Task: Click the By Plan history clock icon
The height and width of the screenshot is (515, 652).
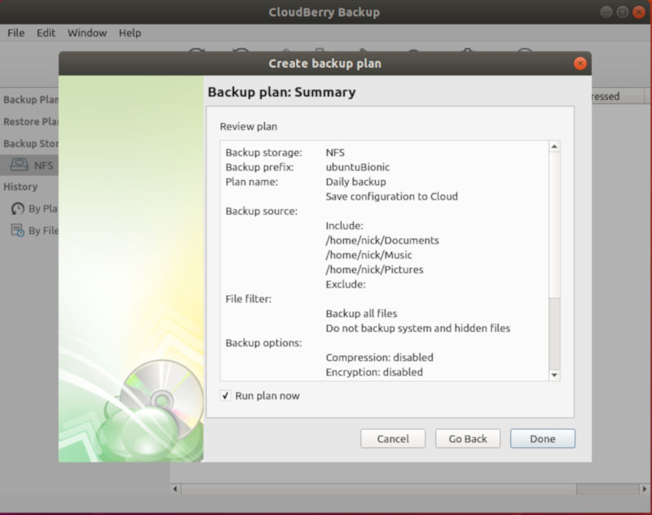Action: point(17,209)
